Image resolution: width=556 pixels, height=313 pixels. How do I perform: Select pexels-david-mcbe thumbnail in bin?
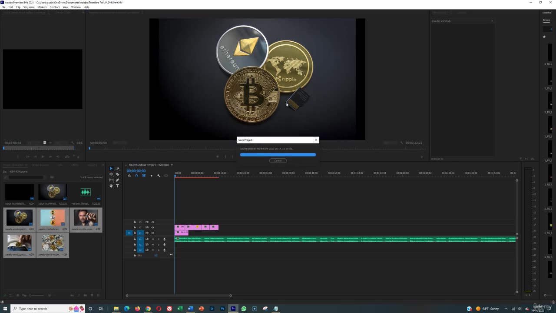[x=53, y=243]
